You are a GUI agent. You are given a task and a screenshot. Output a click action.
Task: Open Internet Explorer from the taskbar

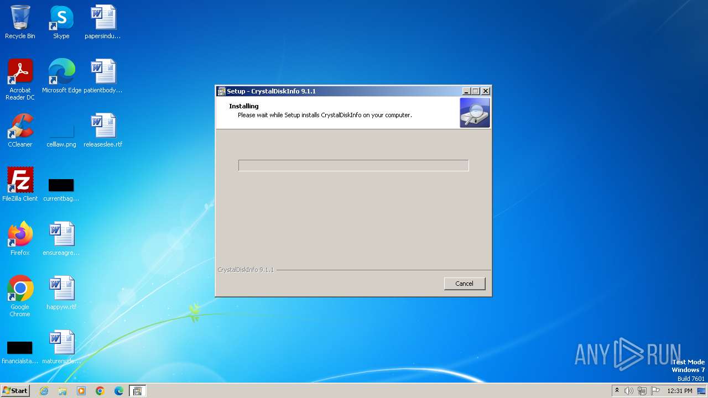coord(44,391)
